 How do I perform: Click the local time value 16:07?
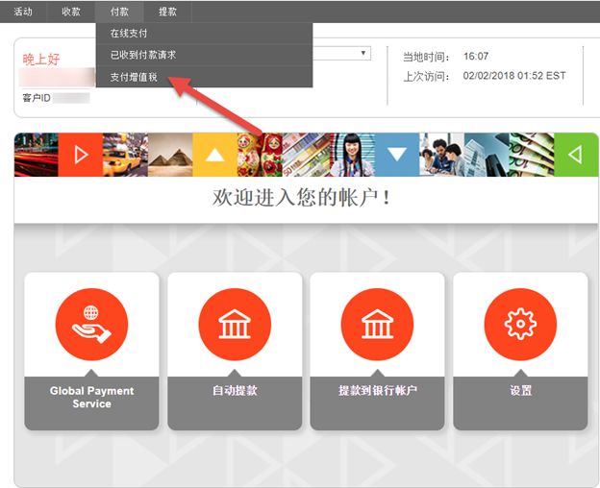[476, 57]
